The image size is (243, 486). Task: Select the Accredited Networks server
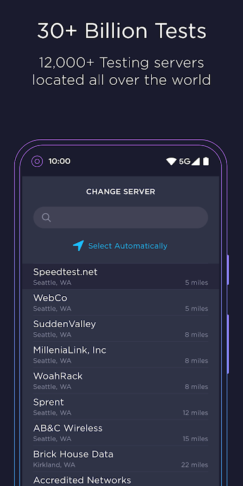coord(121,479)
